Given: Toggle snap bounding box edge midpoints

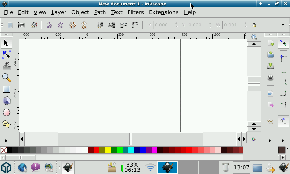Looking at the screenshot, I should [283, 93].
